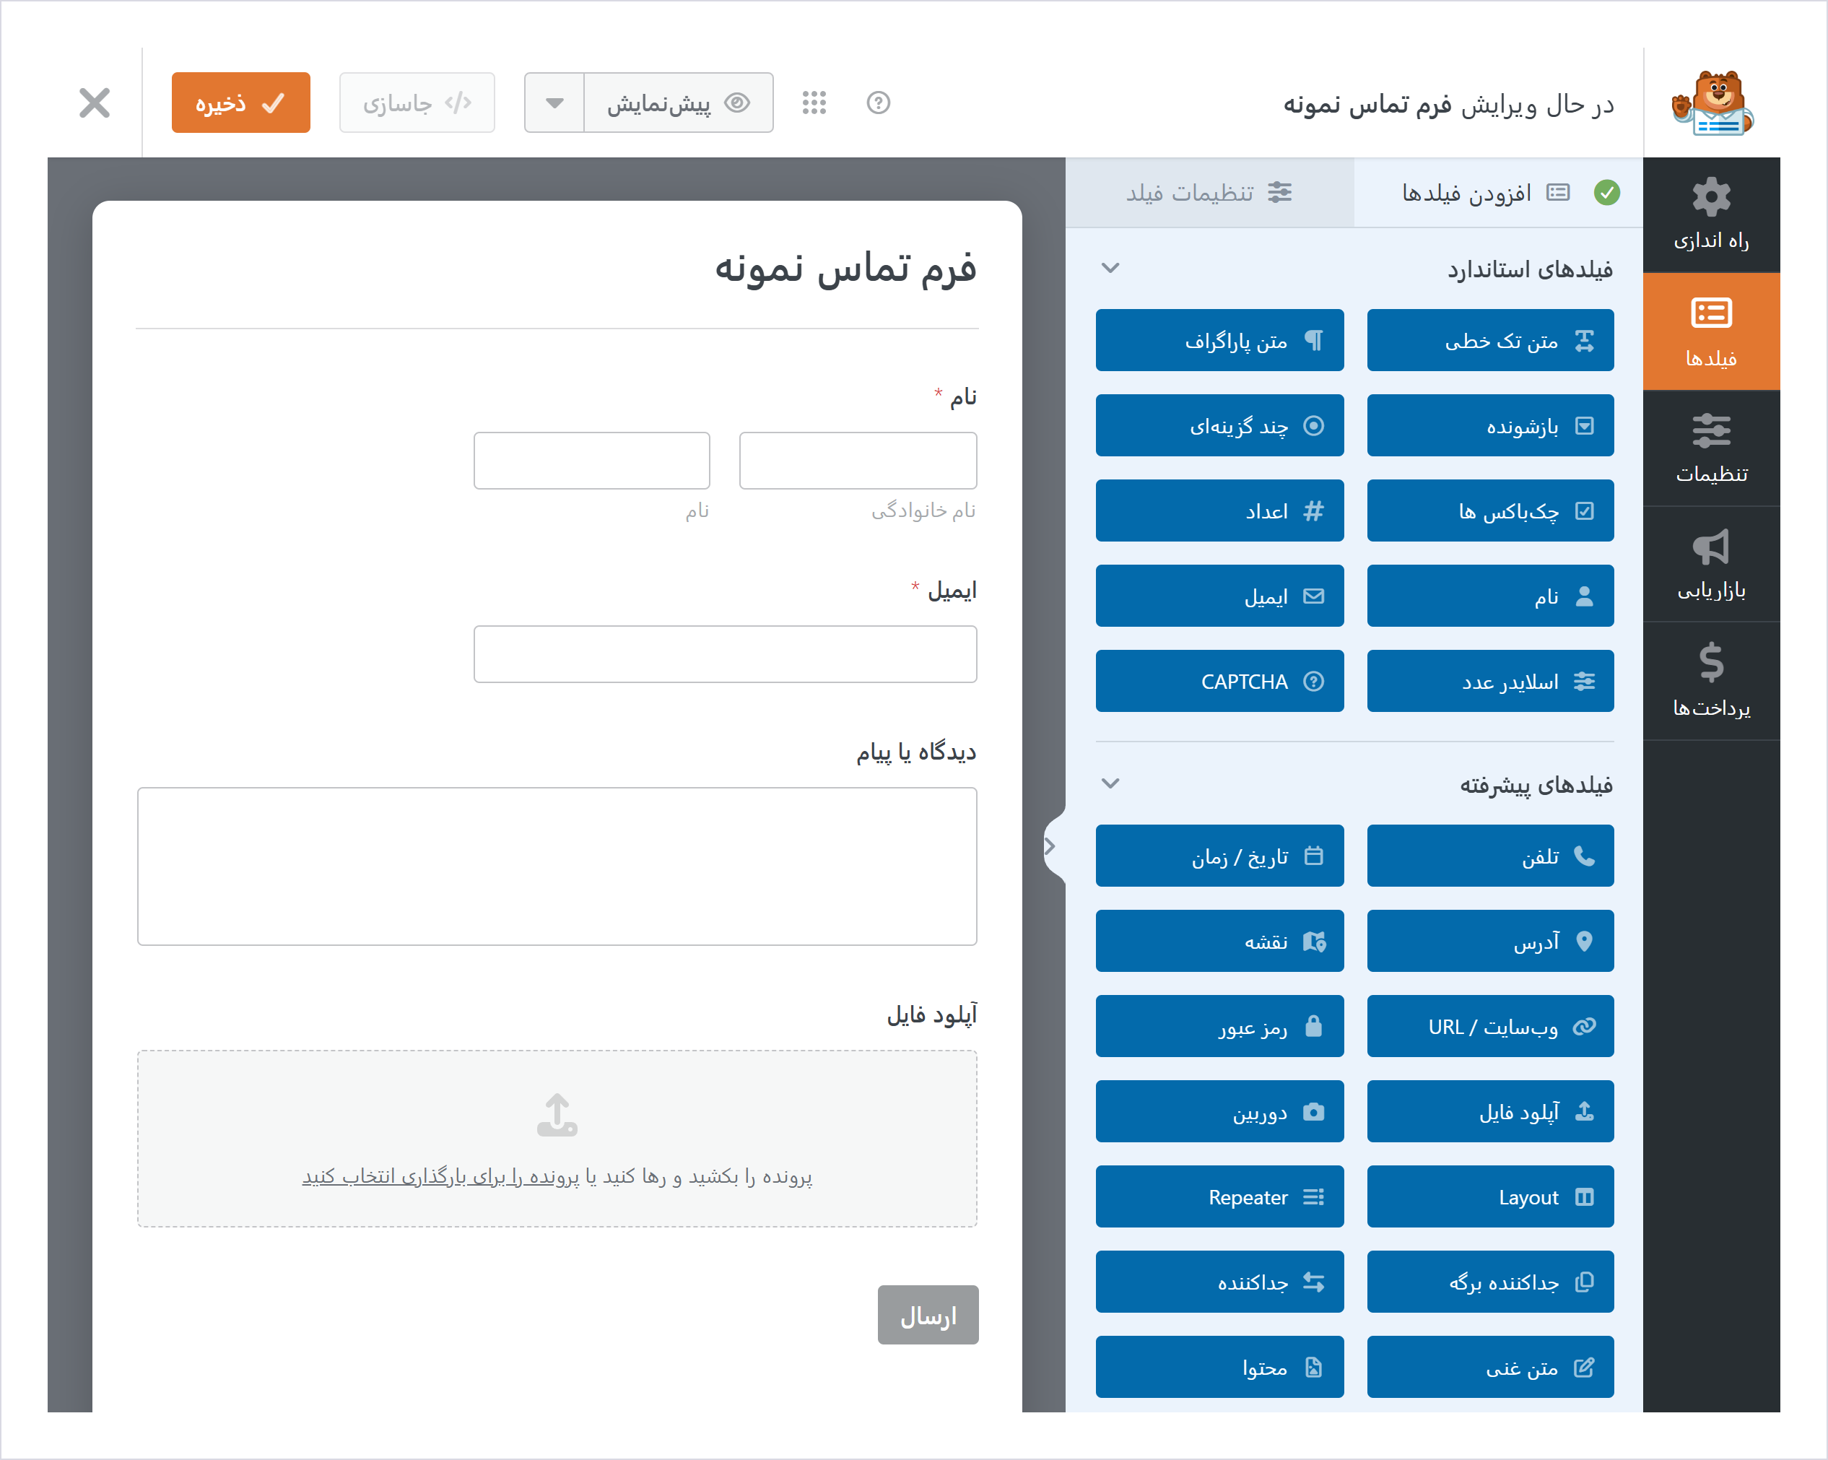The width and height of the screenshot is (1828, 1460).
Task: Add the نام name field
Action: pyautogui.click(x=1489, y=596)
